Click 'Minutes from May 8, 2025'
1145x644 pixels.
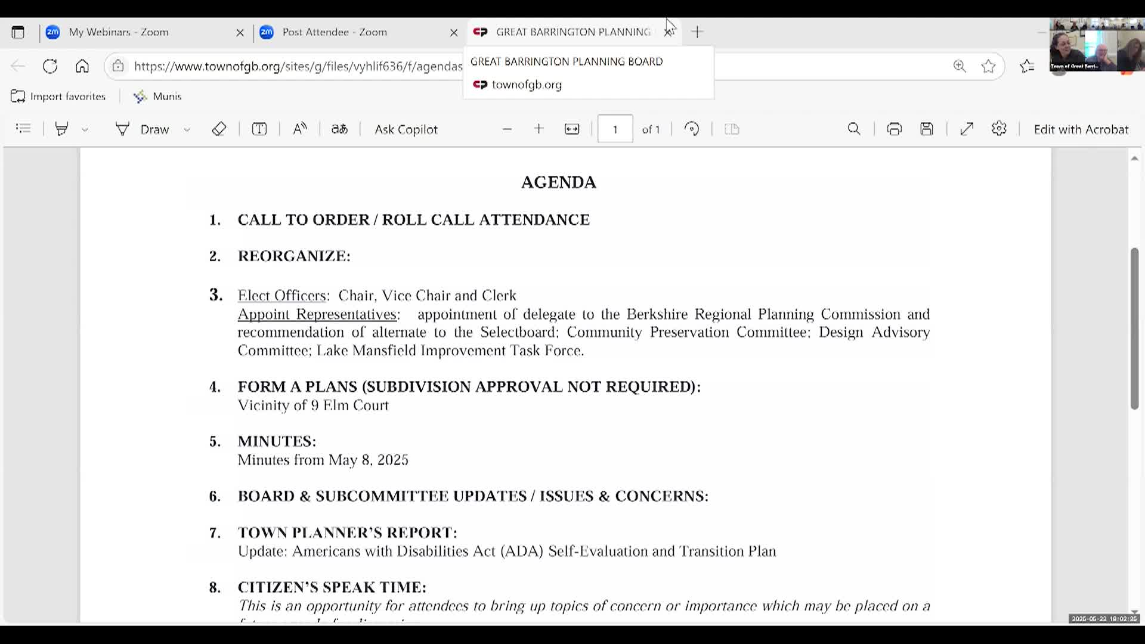(323, 460)
